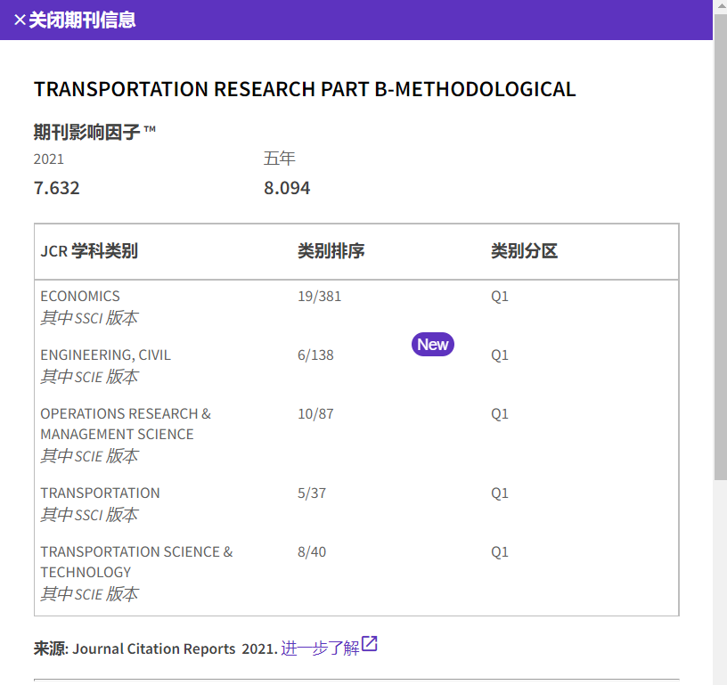Click the external link icon beside 进一步了解

click(370, 644)
